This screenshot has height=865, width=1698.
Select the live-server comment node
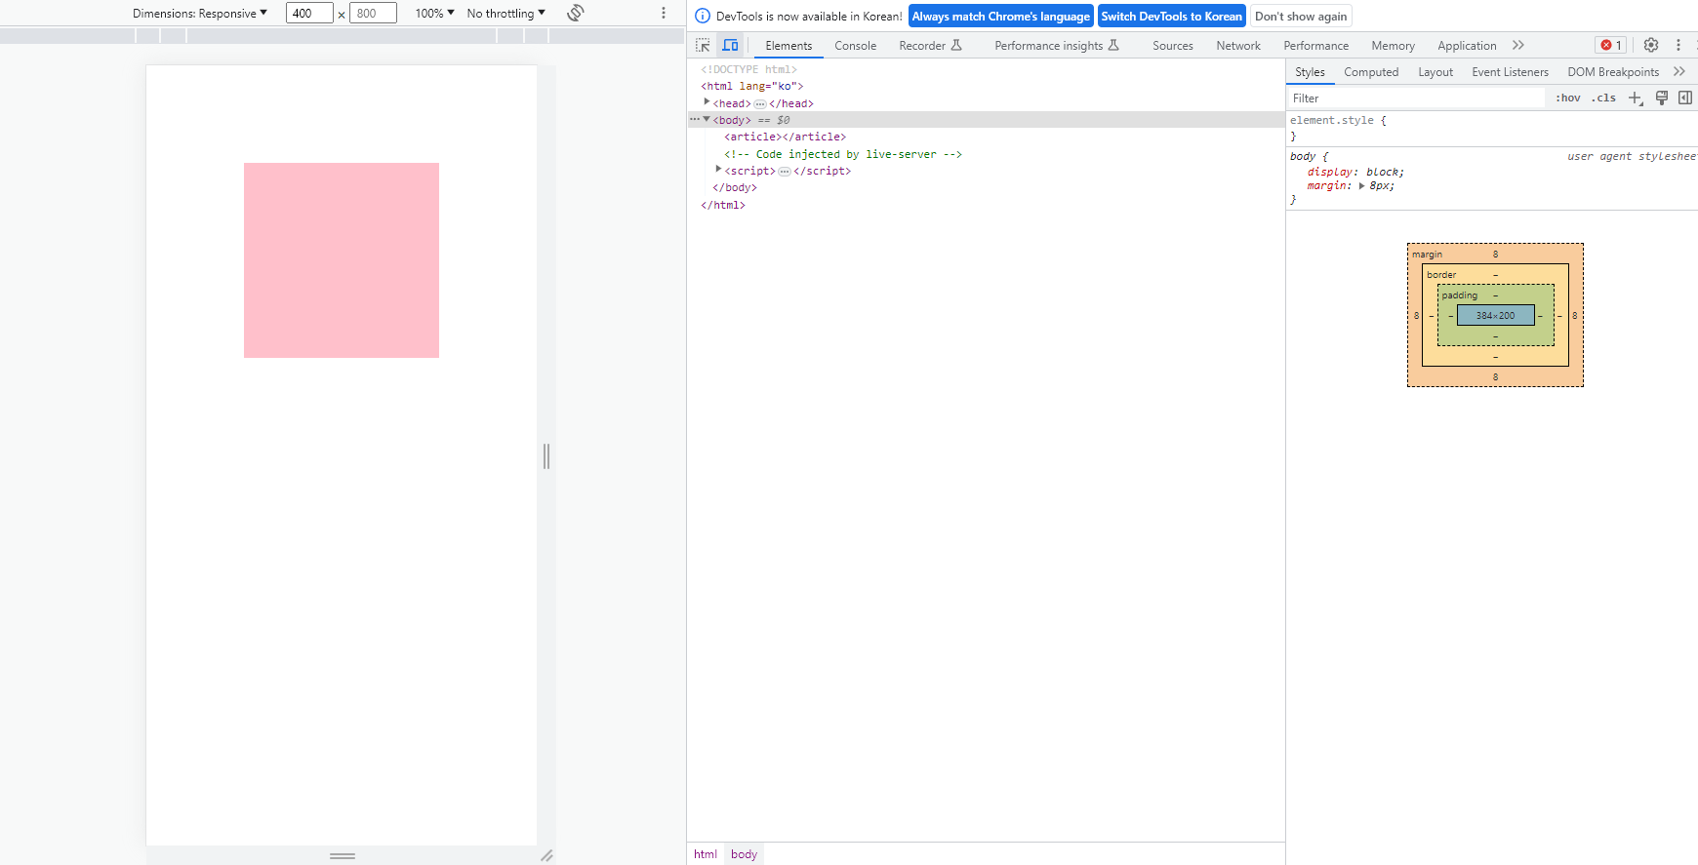tap(843, 154)
